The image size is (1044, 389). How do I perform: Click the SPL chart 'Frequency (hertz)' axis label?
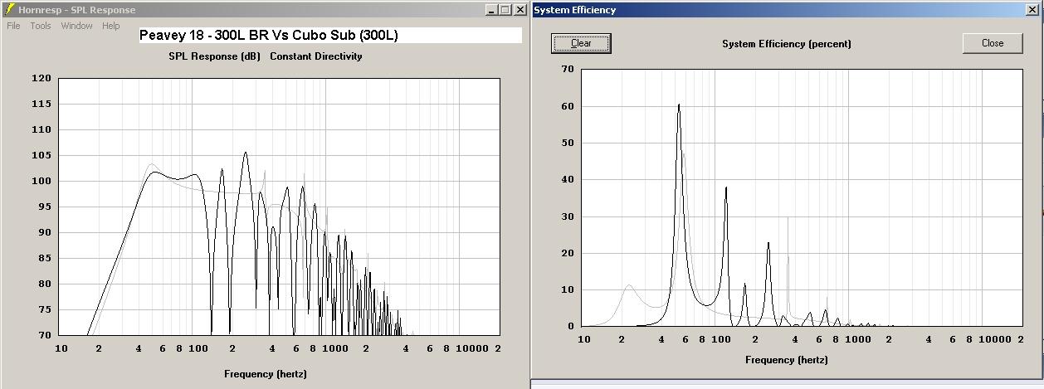click(266, 374)
